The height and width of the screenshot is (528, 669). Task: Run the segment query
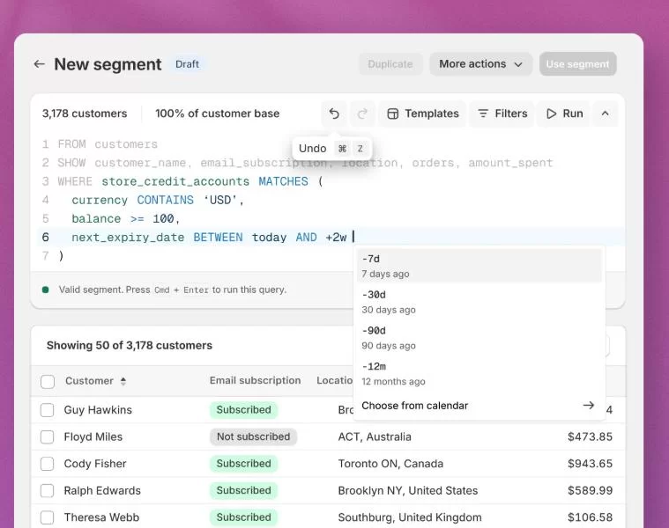point(564,114)
